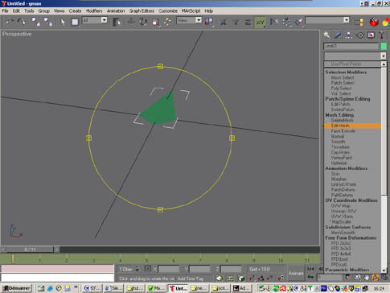Open the Démarrer start button
This screenshot has height=293, width=390.
[16, 288]
